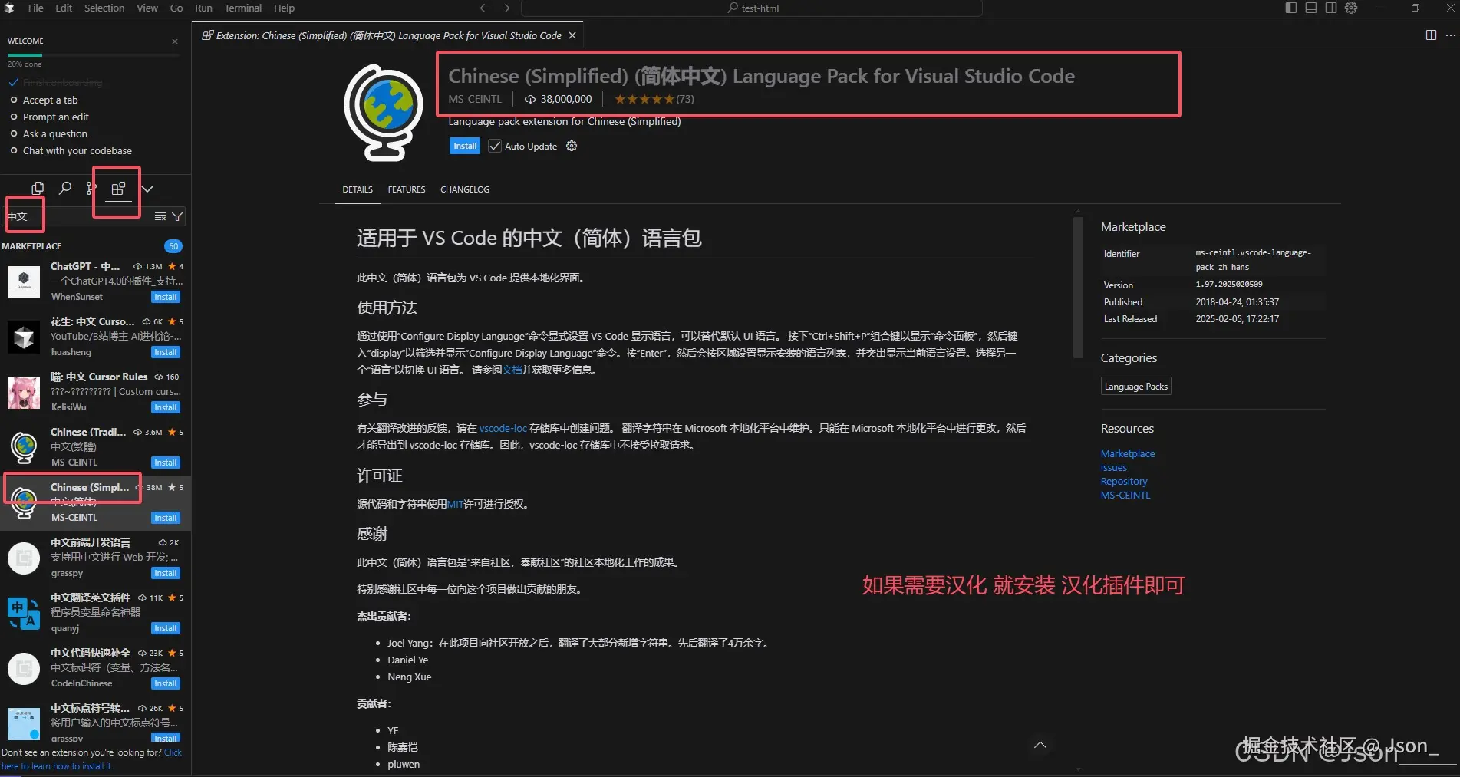The height and width of the screenshot is (777, 1460).
Task: Check the 'Accept a tab' onboarding step
Action: pos(14,100)
